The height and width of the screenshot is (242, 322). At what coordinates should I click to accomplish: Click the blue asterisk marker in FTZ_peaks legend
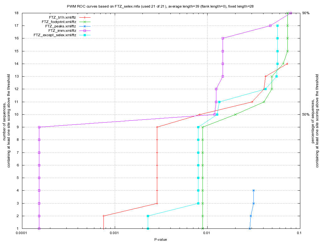[x=84, y=26]
